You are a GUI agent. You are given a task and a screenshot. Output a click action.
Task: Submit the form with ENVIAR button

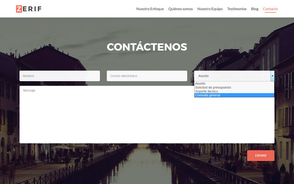[261, 155]
